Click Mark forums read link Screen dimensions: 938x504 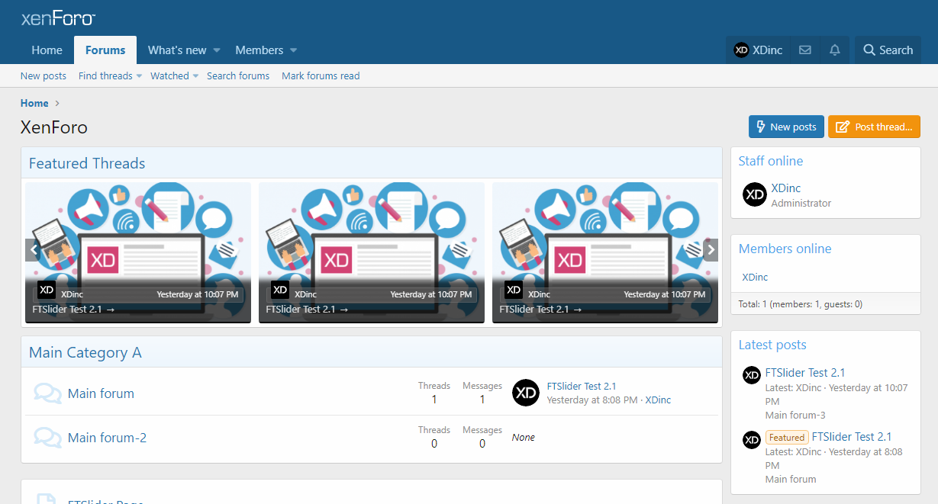click(x=321, y=76)
